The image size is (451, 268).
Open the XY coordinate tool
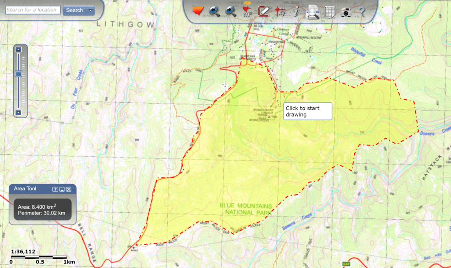280,11
